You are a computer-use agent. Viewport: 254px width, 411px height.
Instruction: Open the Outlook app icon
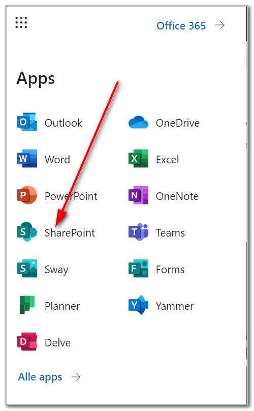27,122
